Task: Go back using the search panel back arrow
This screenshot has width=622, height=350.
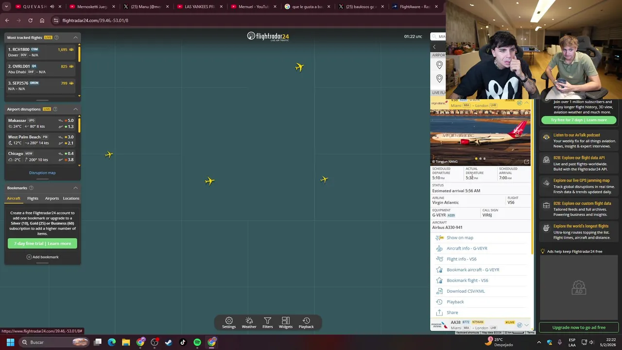Action: pos(434,47)
